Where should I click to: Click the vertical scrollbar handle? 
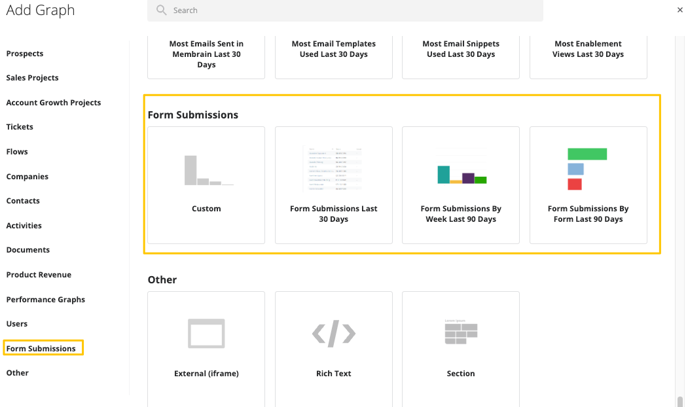click(679, 401)
